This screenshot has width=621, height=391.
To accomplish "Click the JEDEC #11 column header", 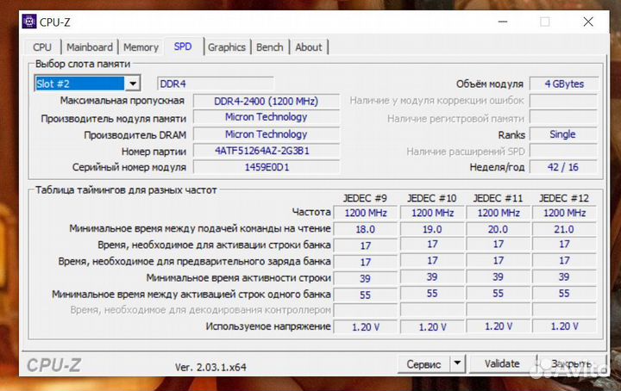I will (499, 198).
